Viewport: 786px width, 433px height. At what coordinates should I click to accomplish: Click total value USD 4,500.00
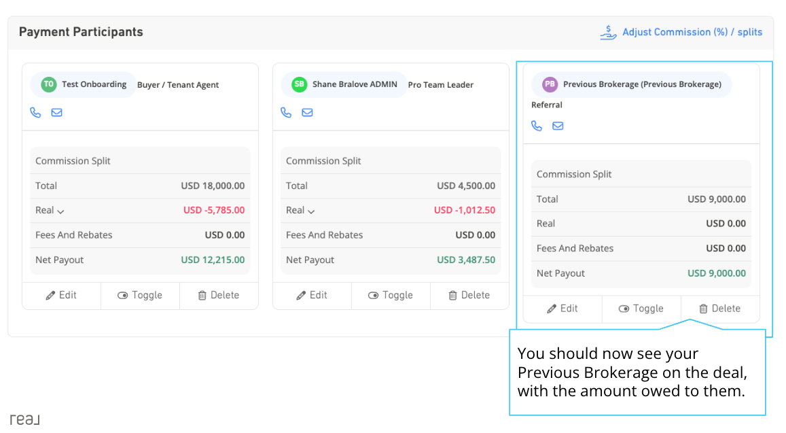tap(465, 186)
